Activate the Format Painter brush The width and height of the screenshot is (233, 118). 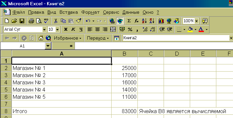coord(79,21)
